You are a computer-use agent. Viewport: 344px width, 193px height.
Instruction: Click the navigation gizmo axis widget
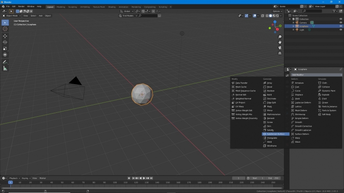click(275, 27)
